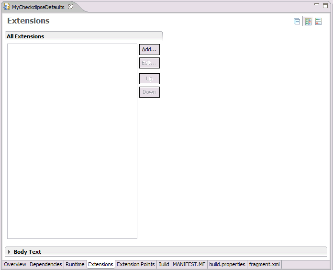Open the fragment.xml tab
The width and height of the screenshot is (333, 270).
(x=264, y=264)
